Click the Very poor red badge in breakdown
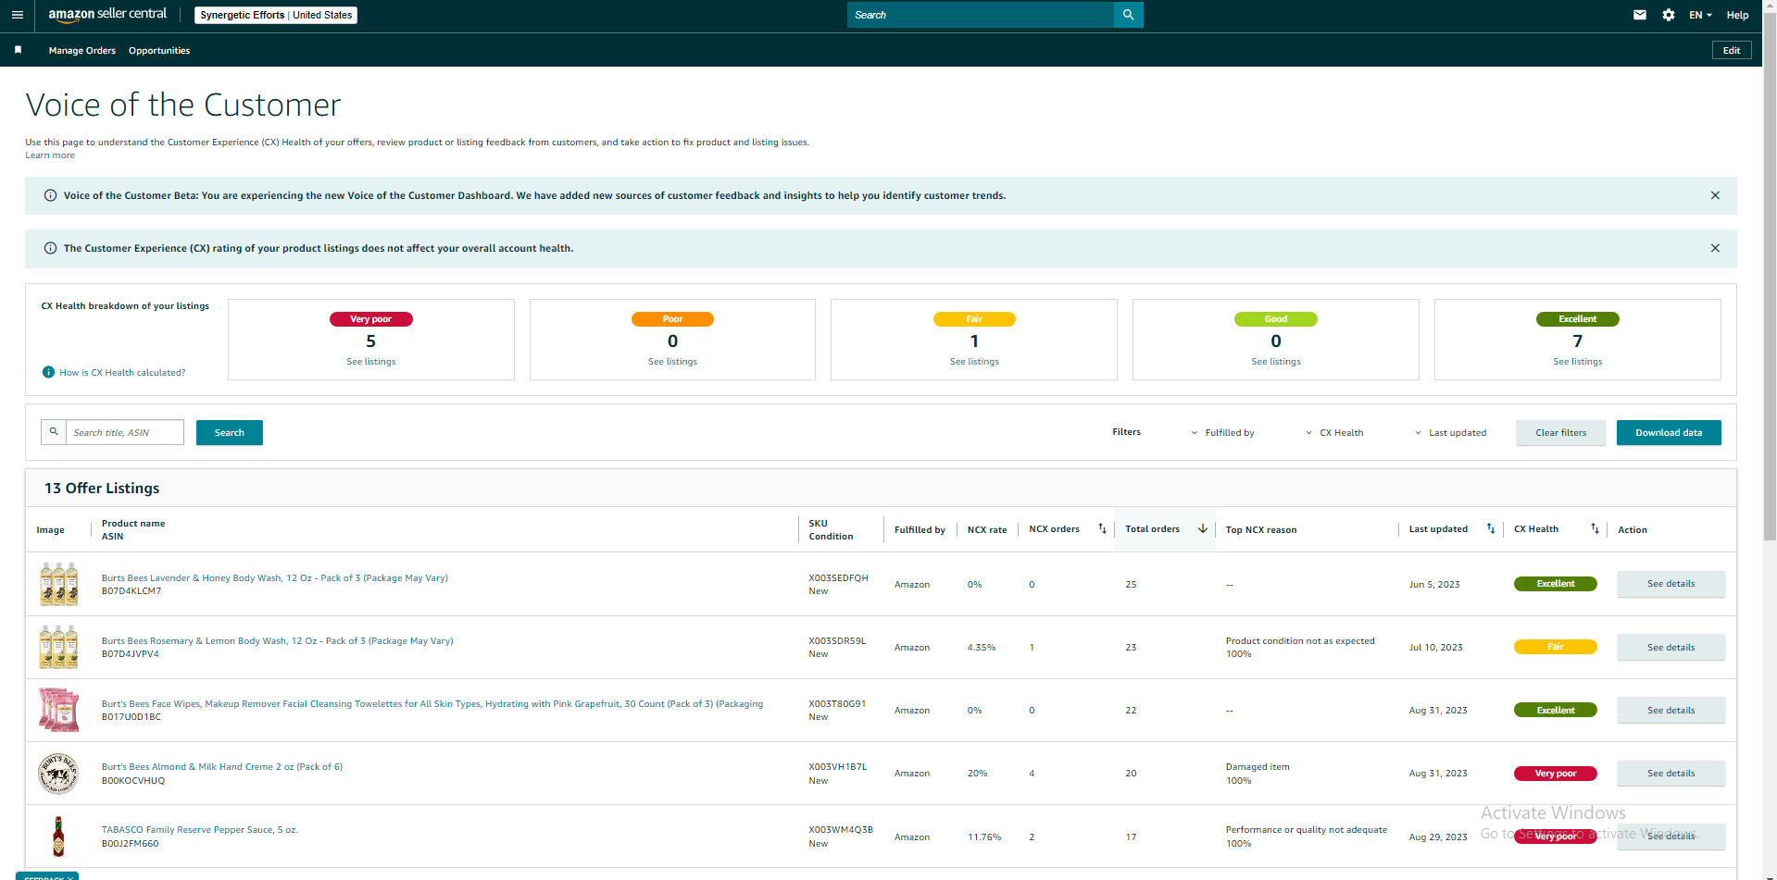1777x880 pixels. coord(371,319)
